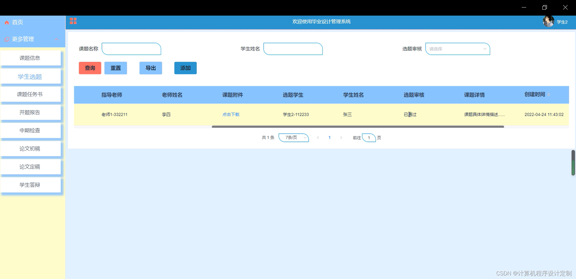Viewport: 576px width, 279px height.
Task: Click the vertical scrollbar thumb on right edge
Action: (573, 163)
